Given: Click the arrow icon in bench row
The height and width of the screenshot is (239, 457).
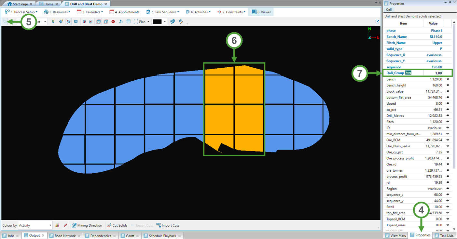Looking at the screenshot, I should click(448, 79).
